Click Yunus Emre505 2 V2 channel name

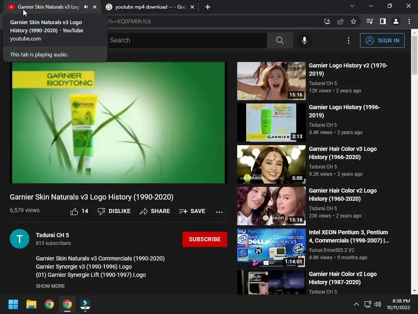(x=331, y=250)
